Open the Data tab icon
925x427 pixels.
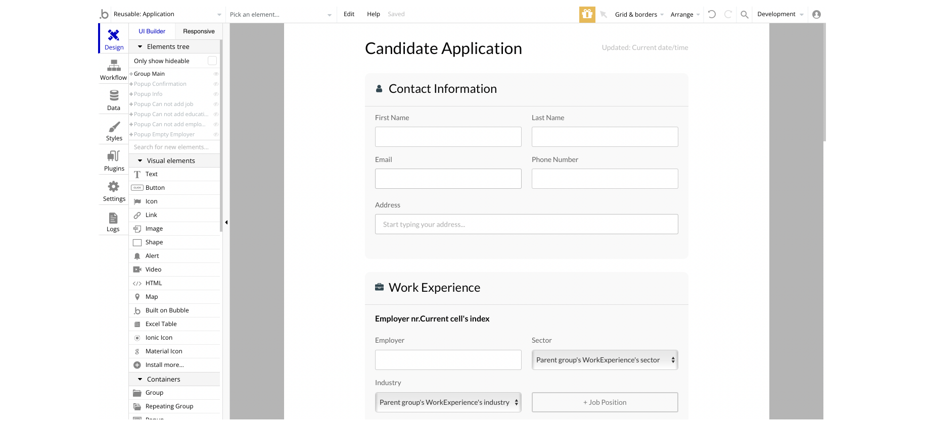114,95
